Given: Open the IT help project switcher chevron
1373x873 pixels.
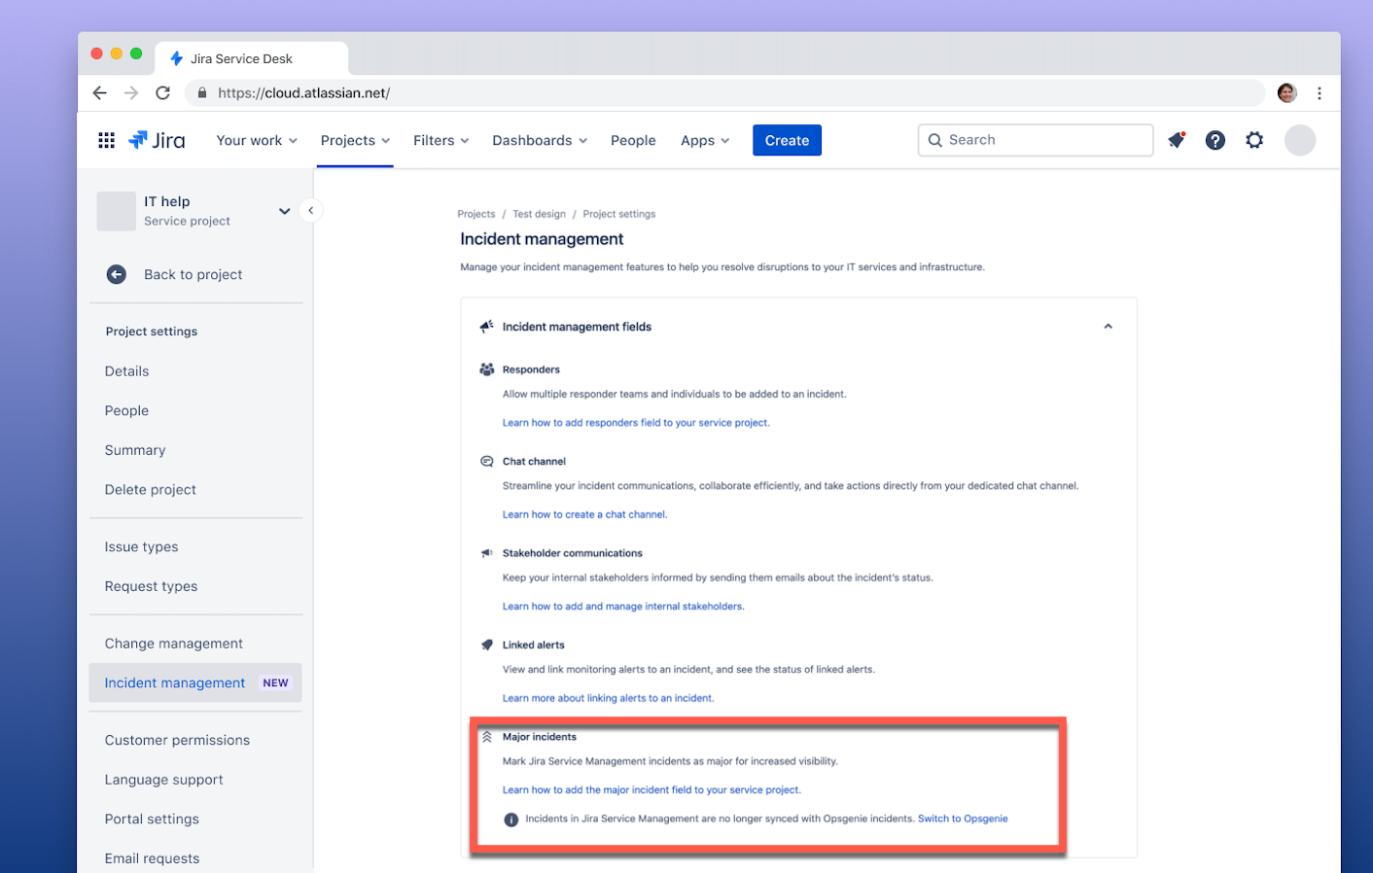Looking at the screenshot, I should [284, 210].
